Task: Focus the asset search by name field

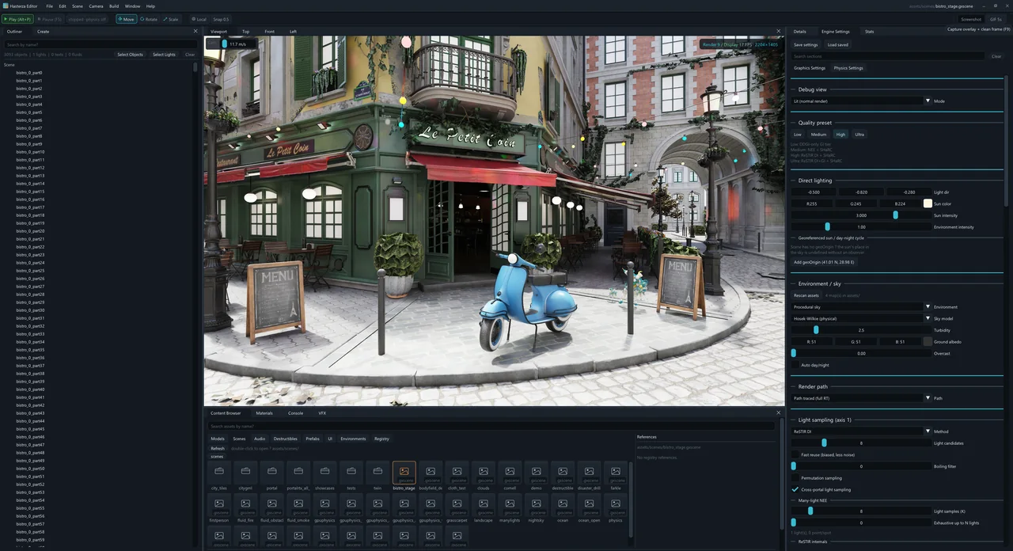Action: coord(491,426)
